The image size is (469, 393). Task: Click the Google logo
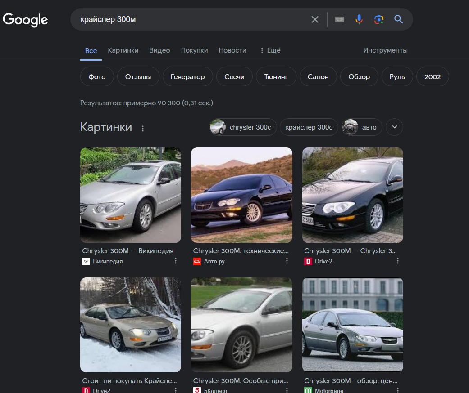pyautogui.click(x=25, y=20)
